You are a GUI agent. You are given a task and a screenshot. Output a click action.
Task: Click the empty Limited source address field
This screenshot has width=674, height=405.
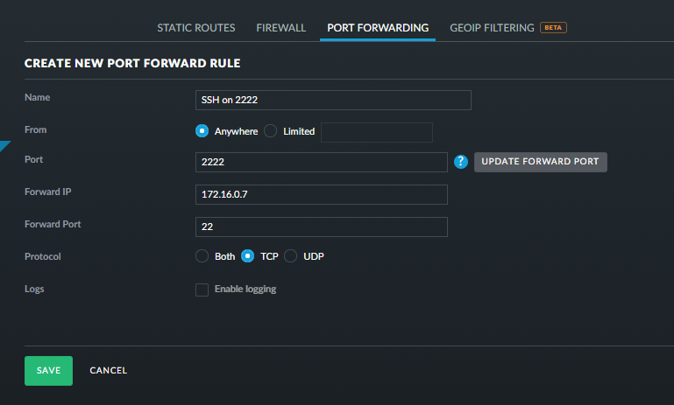(377, 132)
